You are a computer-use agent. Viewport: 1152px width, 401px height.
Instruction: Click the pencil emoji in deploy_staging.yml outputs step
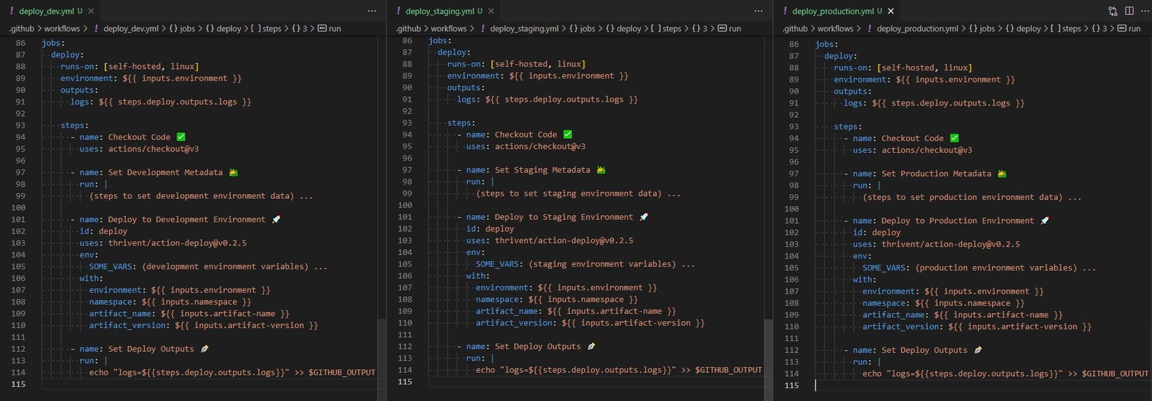click(x=591, y=347)
